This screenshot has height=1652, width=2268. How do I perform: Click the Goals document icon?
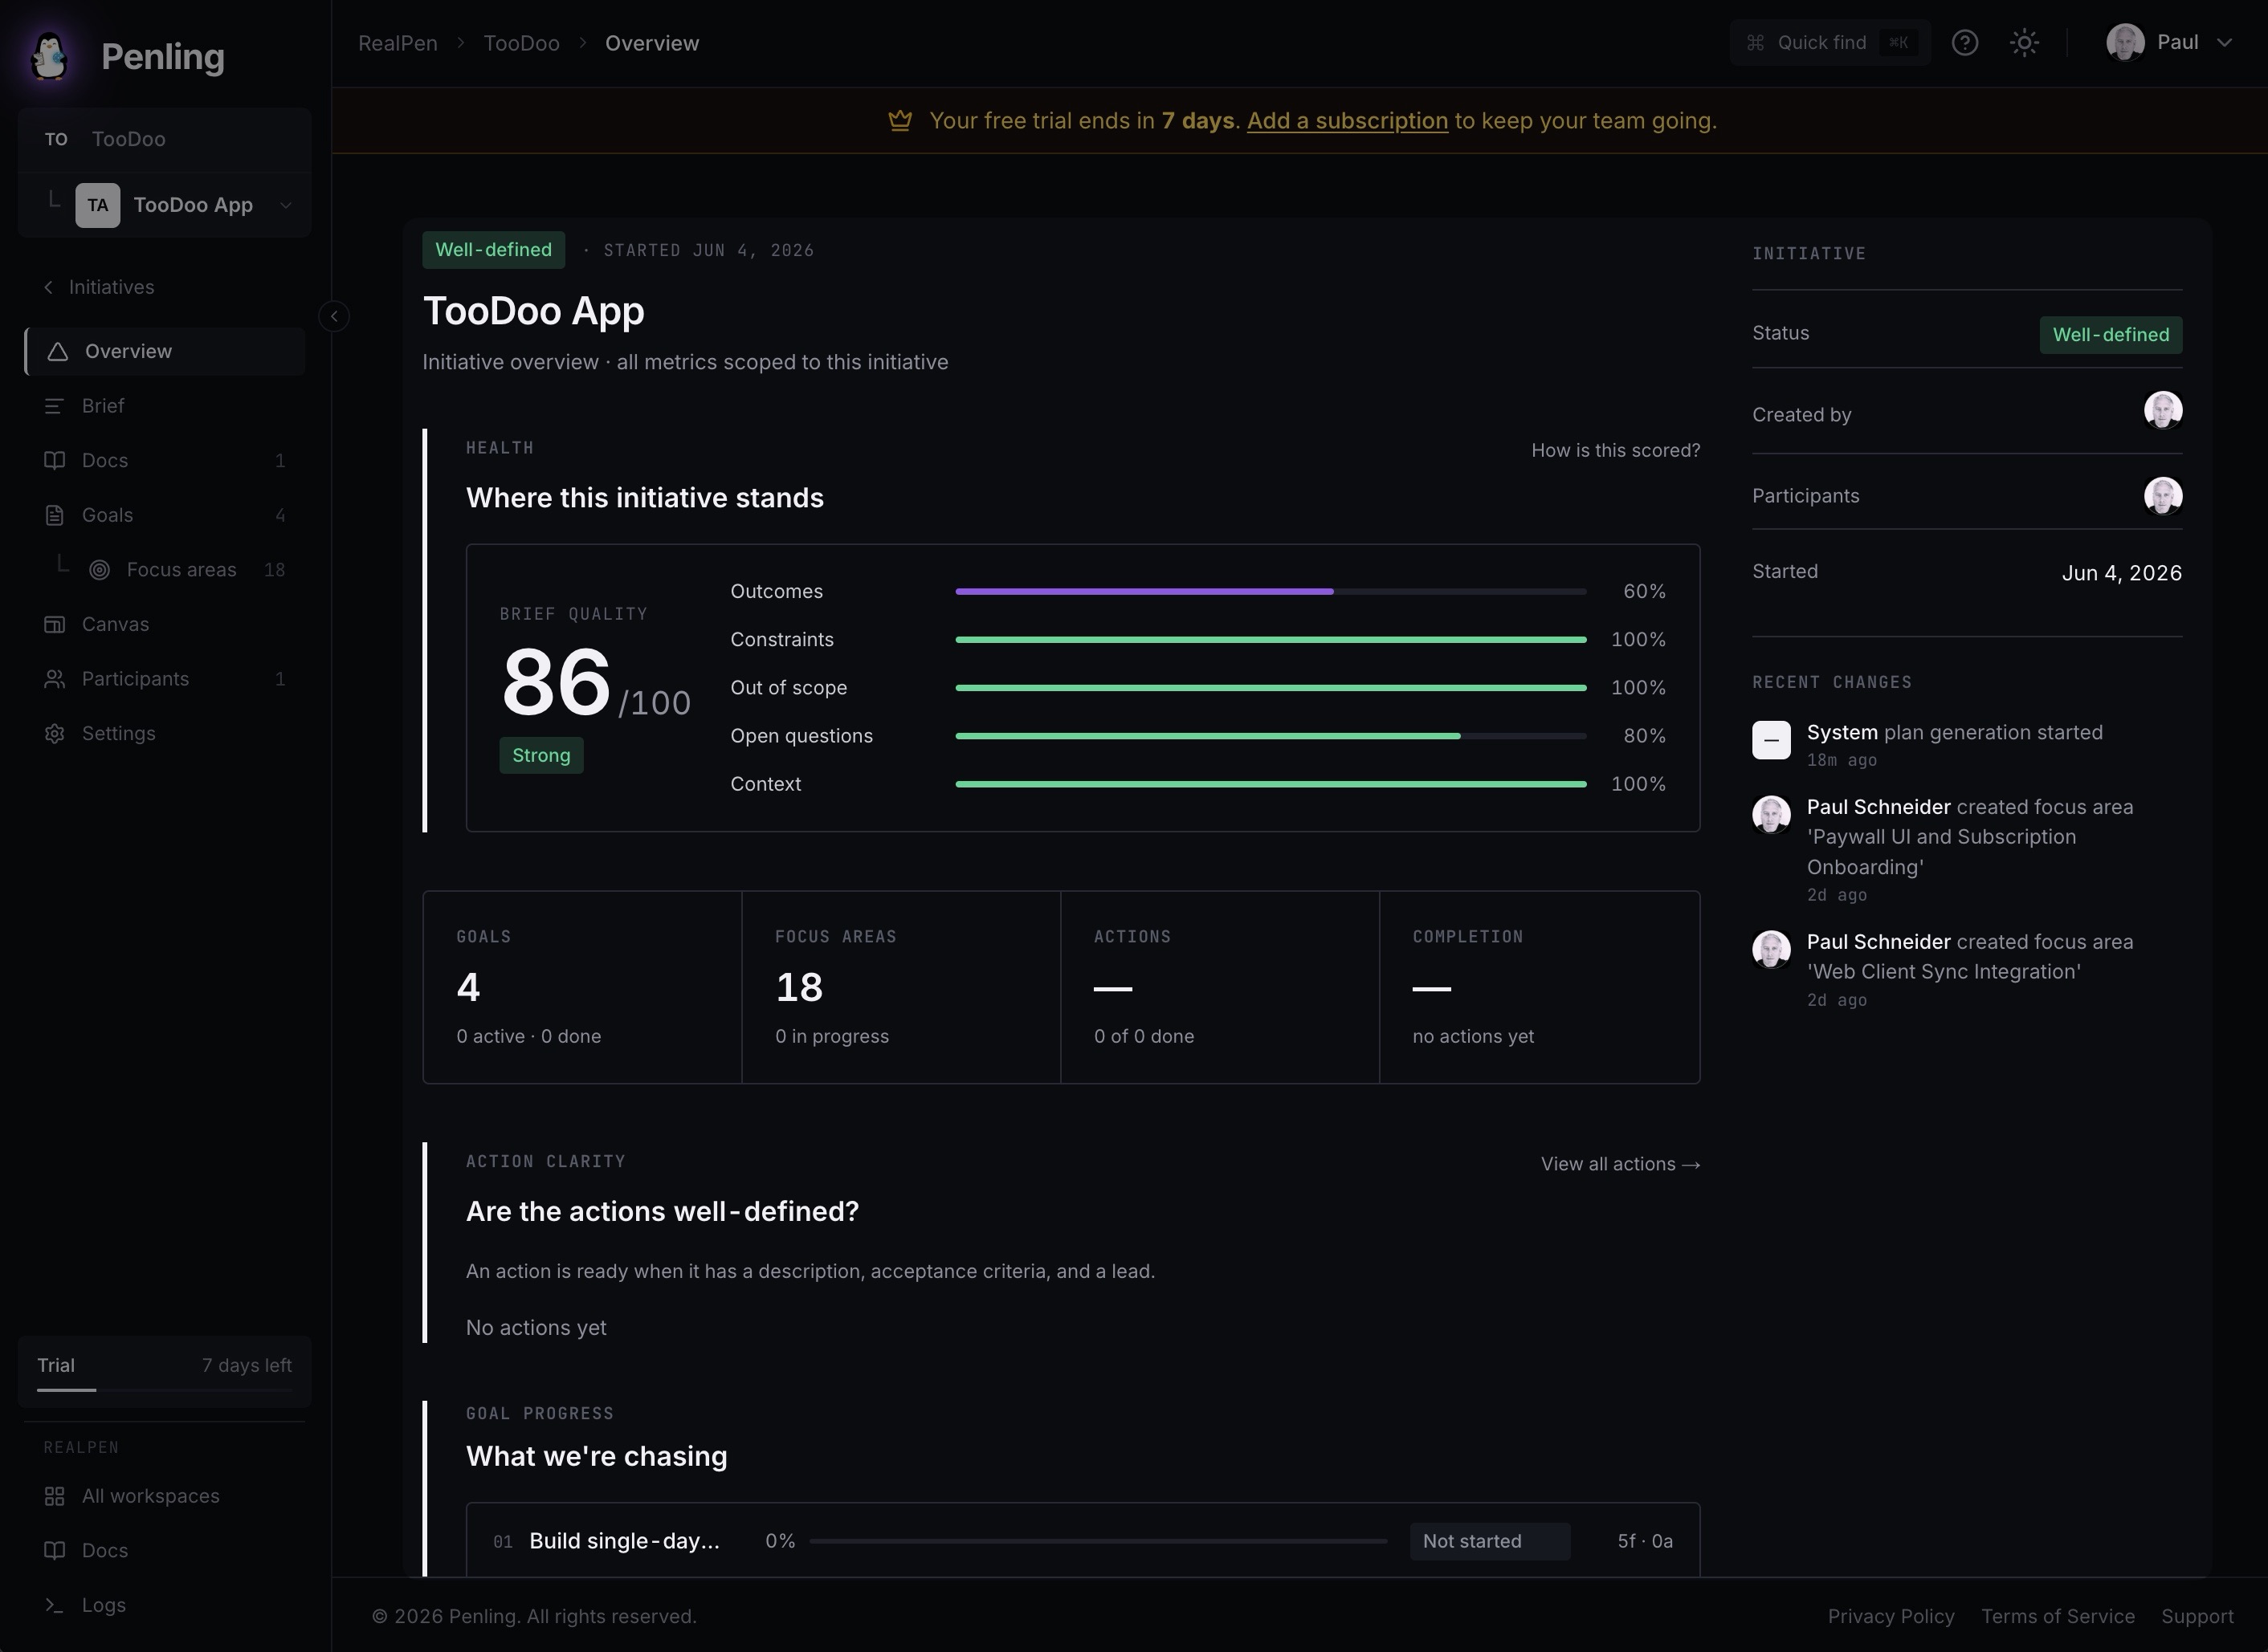tap(54, 515)
